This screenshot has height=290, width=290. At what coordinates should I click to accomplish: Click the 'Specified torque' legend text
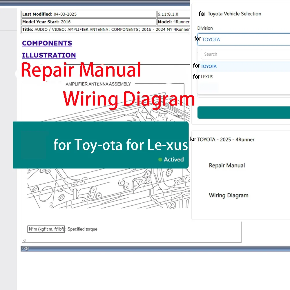tap(82, 229)
